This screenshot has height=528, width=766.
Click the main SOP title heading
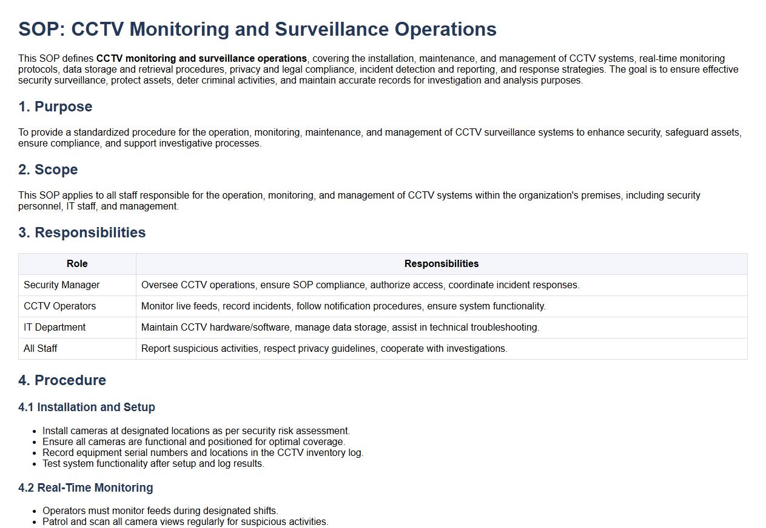click(257, 29)
